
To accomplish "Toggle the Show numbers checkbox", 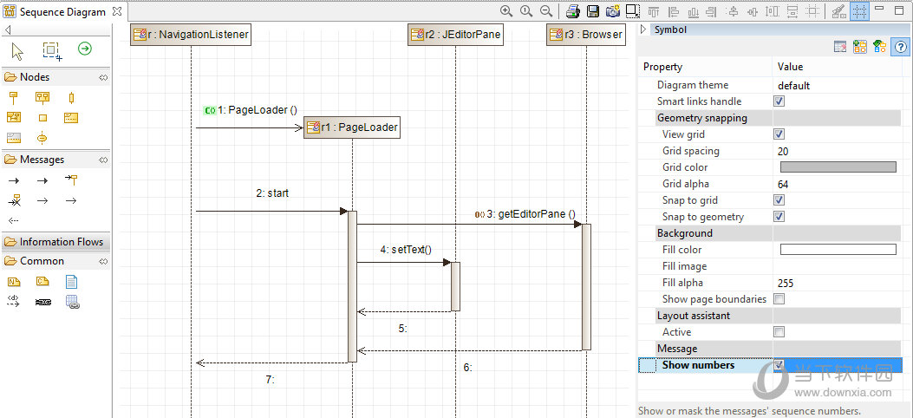I will [779, 365].
